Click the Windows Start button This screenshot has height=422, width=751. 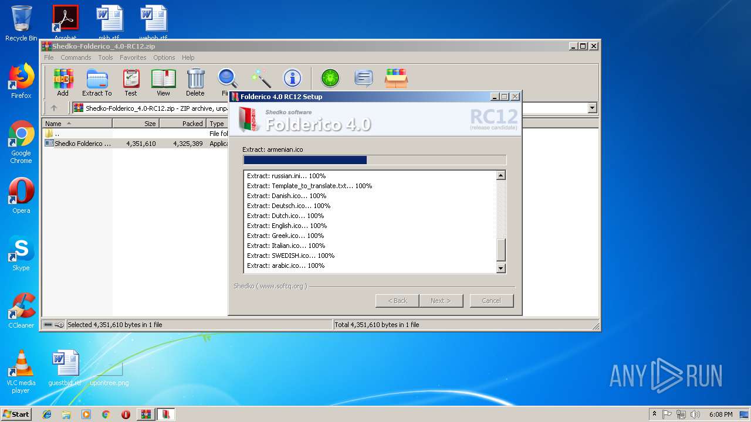16,414
